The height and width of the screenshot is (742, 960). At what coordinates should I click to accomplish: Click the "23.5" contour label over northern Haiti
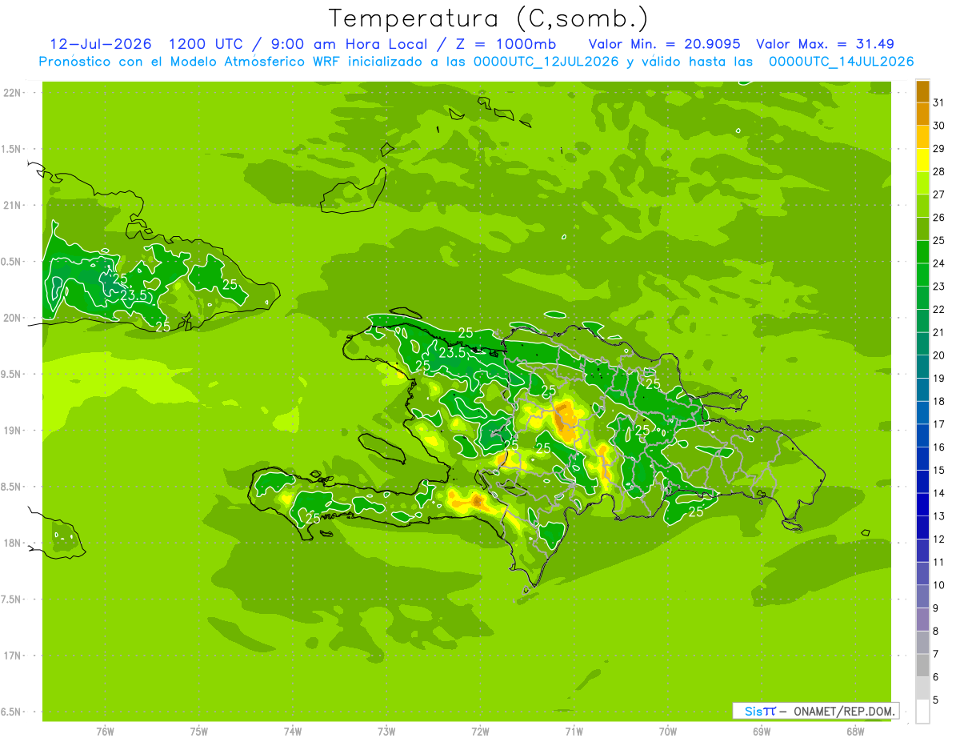[452, 352]
